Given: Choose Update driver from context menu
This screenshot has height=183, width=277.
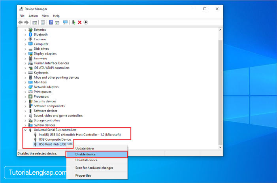Looking at the screenshot, I should pos(97,148).
